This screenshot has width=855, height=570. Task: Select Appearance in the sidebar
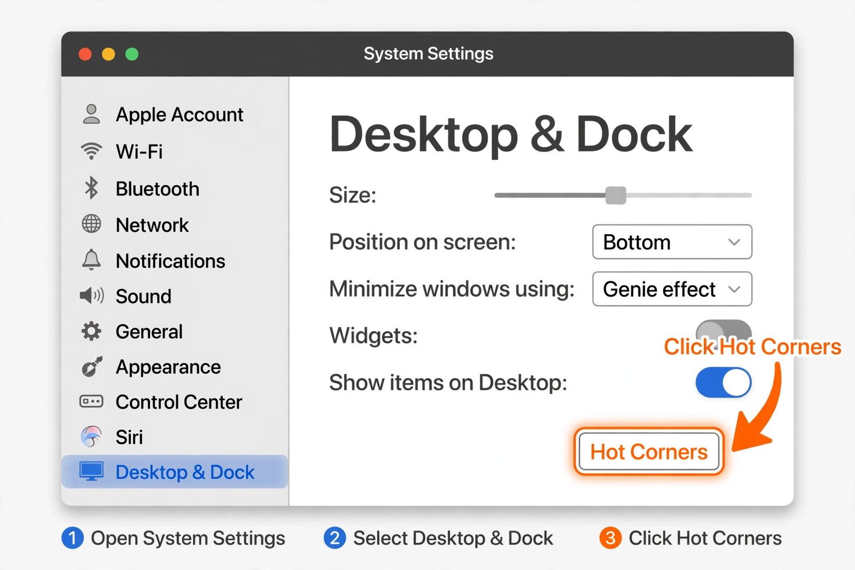click(175, 367)
